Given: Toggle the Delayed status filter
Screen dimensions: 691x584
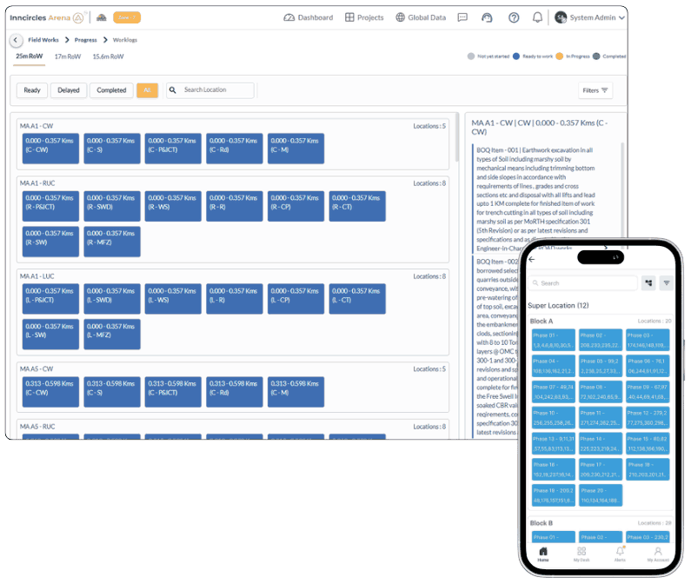Looking at the screenshot, I should click(x=68, y=90).
